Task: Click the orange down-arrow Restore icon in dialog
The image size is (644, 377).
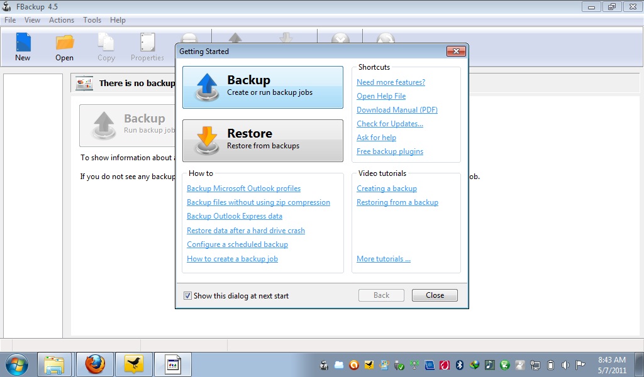Action: point(207,140)
